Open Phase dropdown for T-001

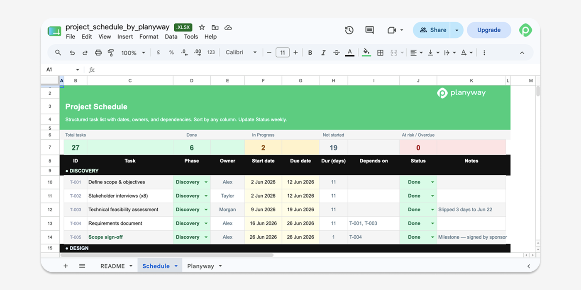click(x=206, y=182)
